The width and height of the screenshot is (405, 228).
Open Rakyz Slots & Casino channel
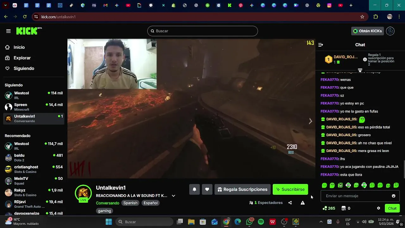tap(34, 193)
